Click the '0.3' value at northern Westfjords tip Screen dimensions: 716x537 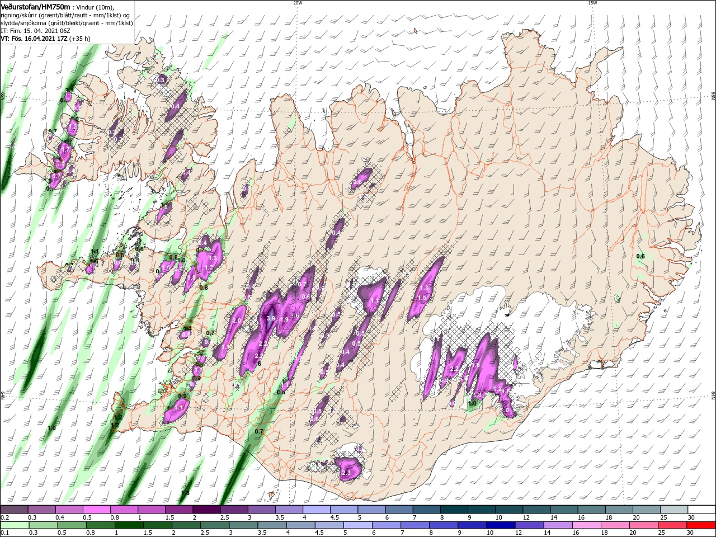coord(161,80)
